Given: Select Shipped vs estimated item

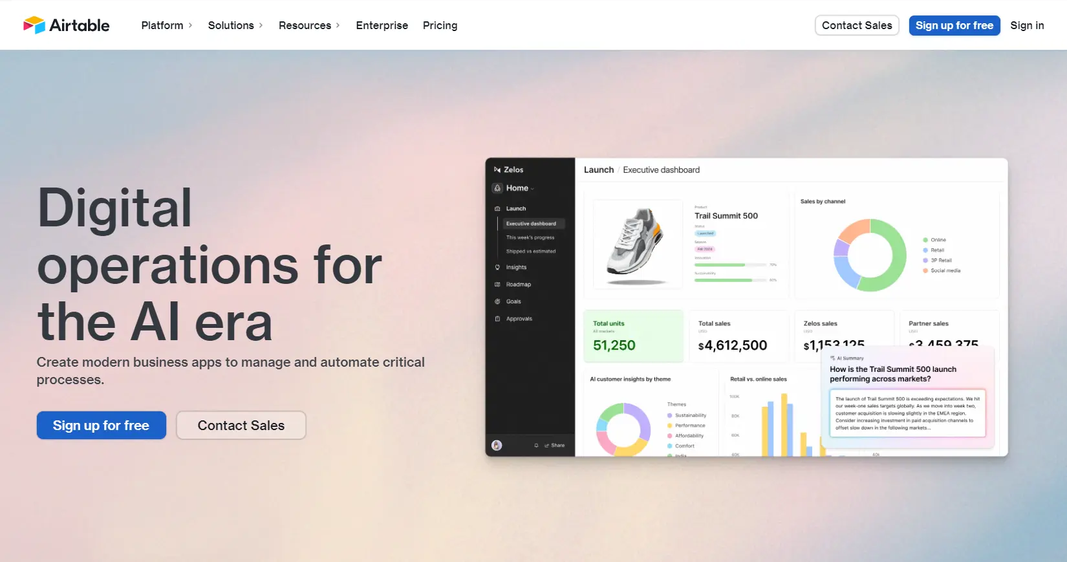Looking at the screenshot, I should click(531, 252).
